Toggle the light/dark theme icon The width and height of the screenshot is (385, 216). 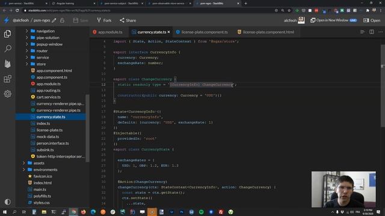tap(8, 202)
